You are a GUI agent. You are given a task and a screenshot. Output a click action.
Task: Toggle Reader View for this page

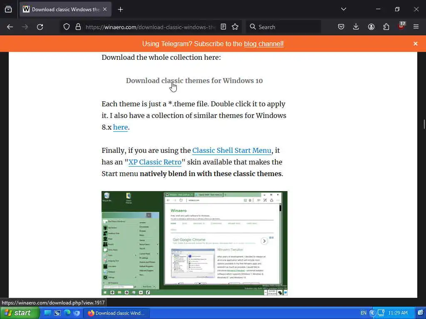click(223, 27)
